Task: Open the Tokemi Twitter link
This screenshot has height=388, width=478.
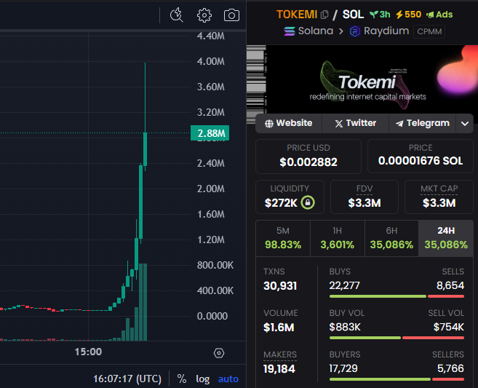Action: [356, 123]
